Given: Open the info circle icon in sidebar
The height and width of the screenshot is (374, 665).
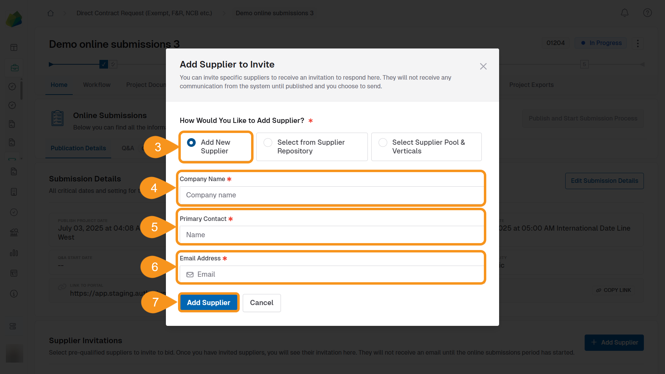Looking at the screenshot, I should (14, 294).
